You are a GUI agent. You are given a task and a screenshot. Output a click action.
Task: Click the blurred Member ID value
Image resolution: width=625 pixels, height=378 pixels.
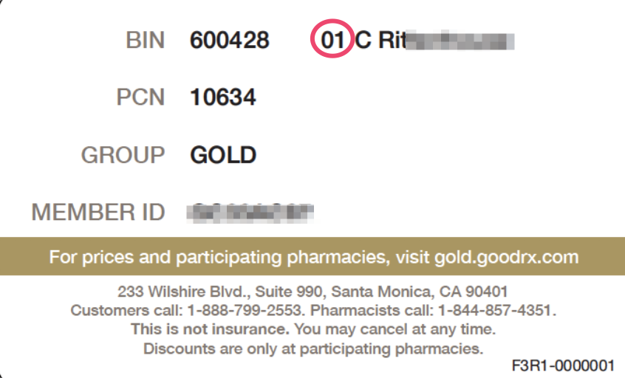coord(250,213)
